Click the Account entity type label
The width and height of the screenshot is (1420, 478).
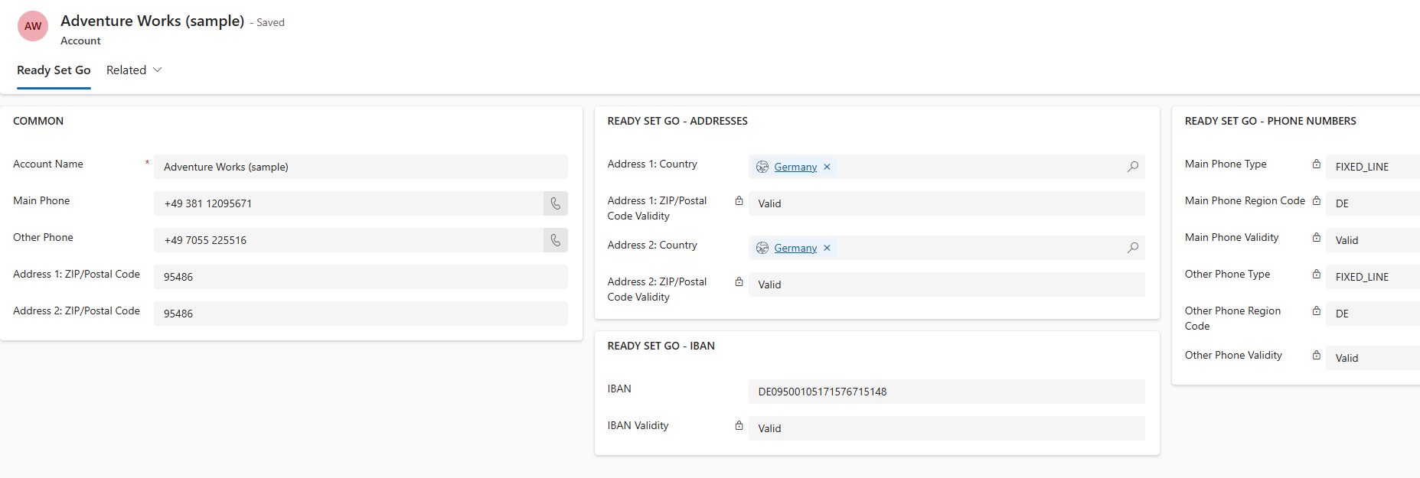(x=80, y=41)
